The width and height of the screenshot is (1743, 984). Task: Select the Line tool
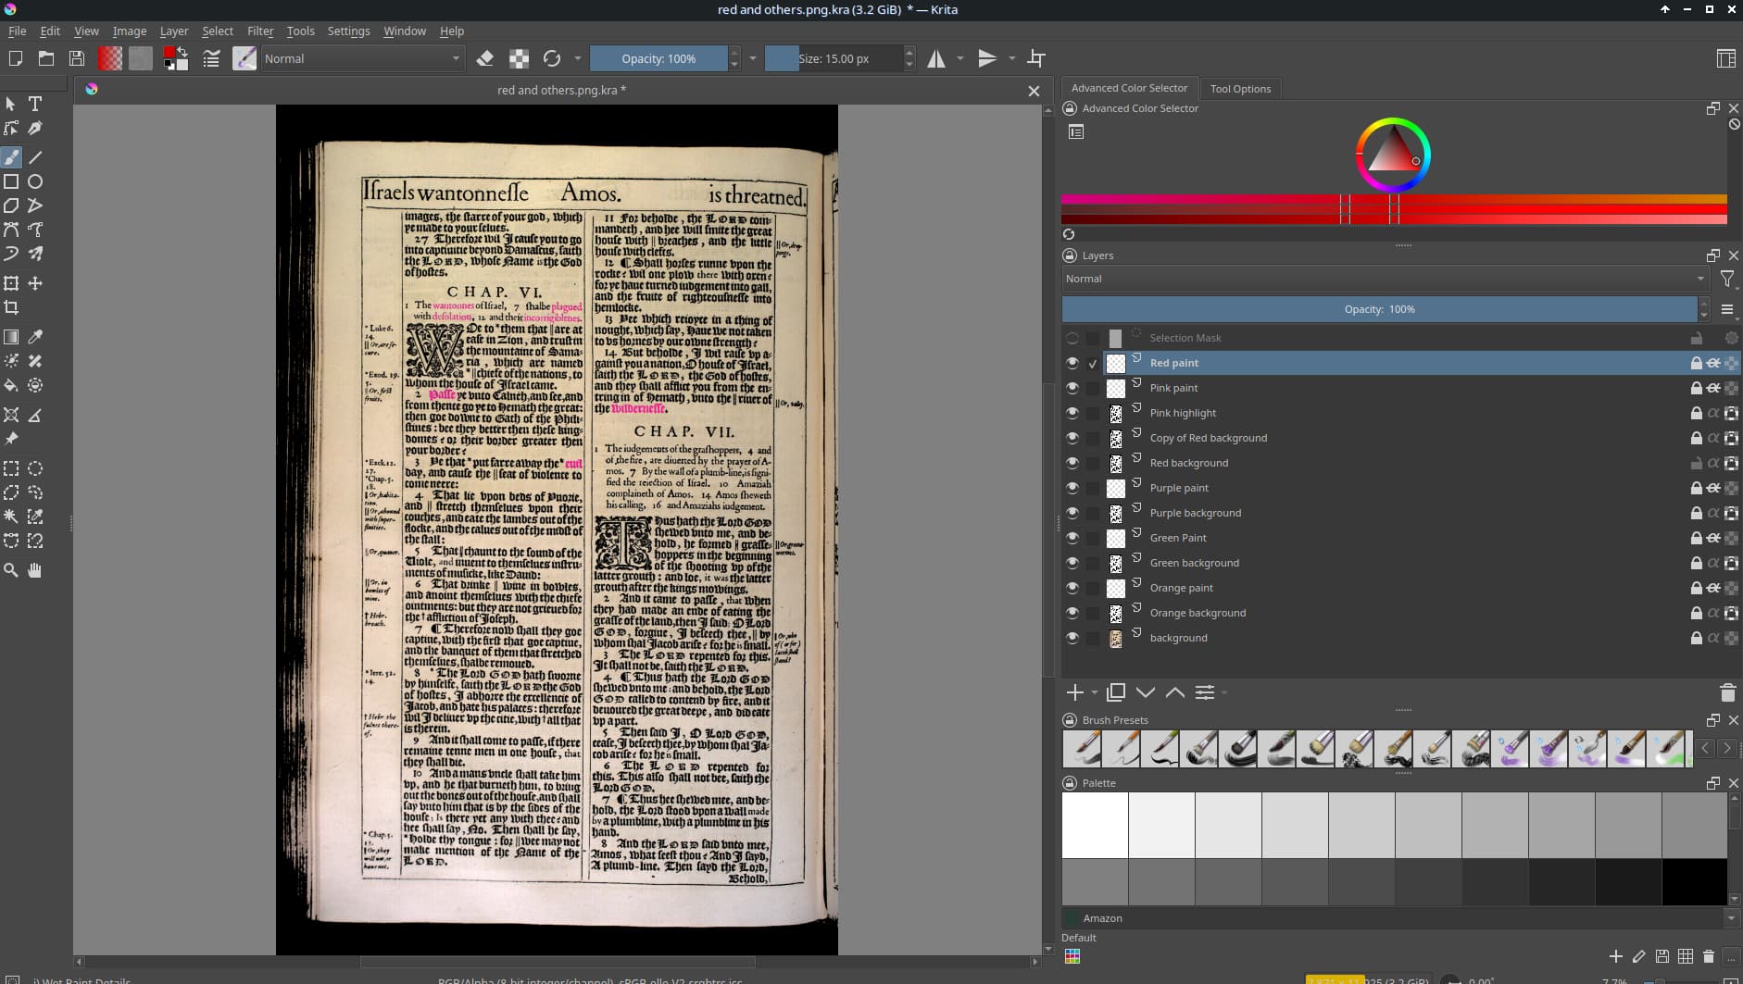[x=35, y=157]
